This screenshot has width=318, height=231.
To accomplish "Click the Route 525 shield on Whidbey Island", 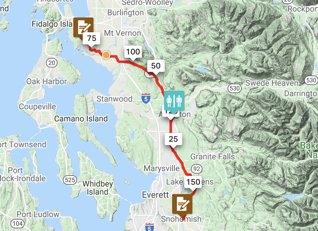I will pos(70,180).
